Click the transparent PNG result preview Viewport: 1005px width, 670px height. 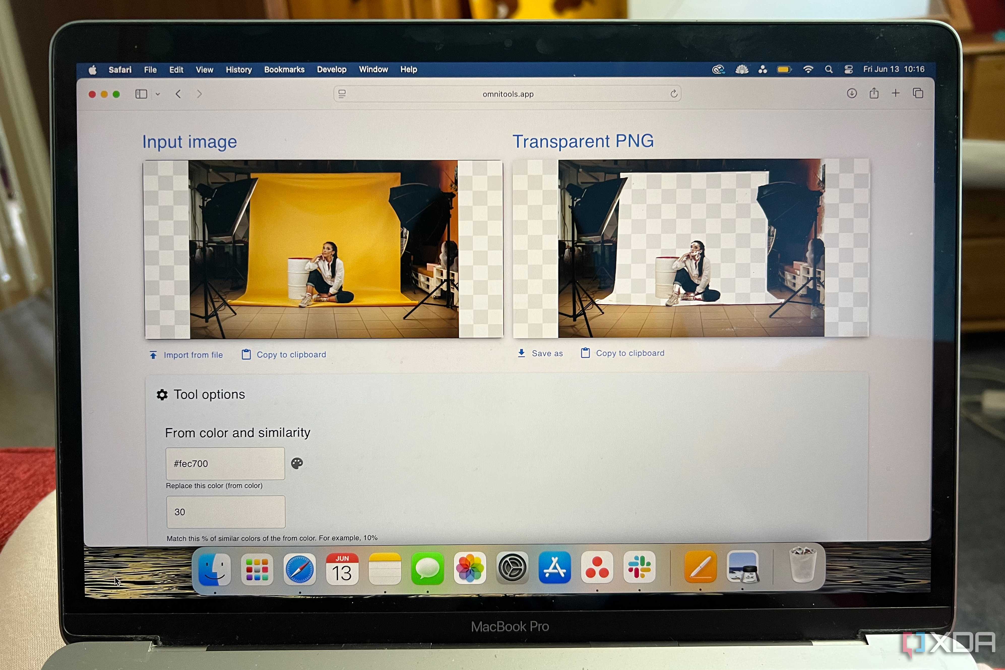pyautogui.click(x=691, y=248)
